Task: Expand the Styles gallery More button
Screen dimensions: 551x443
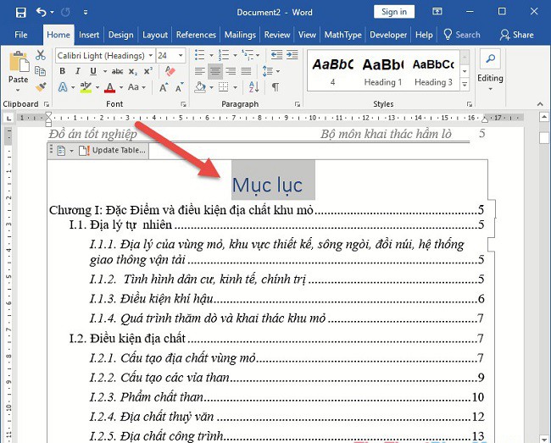Action: [465, 85]
